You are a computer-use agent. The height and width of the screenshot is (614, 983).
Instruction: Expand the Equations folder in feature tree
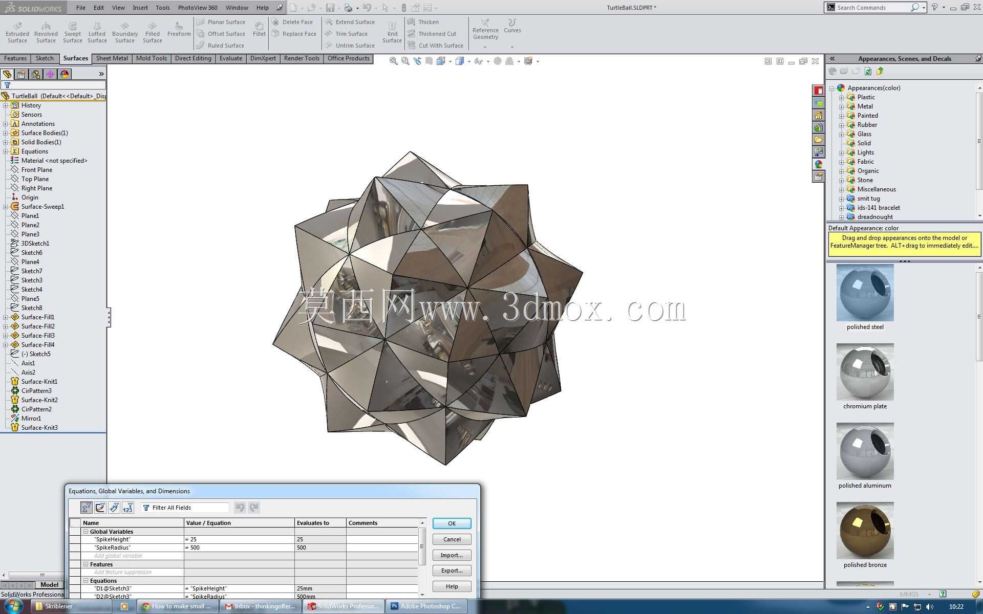pos(6,151)
